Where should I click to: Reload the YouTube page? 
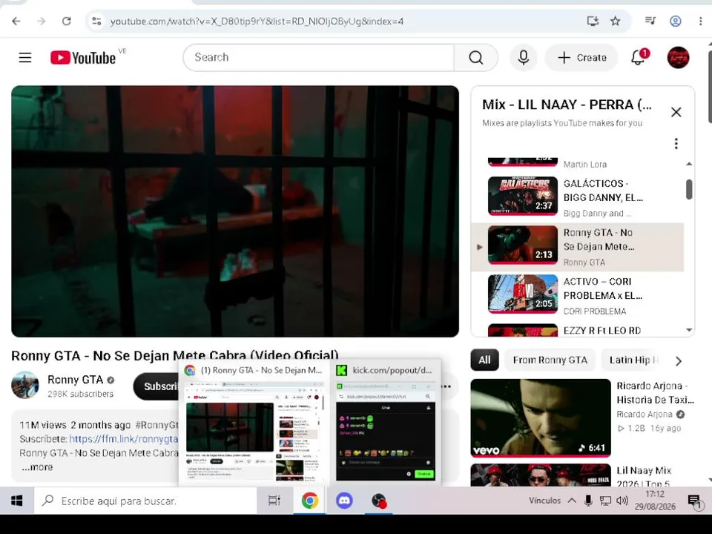pos(66,22)
